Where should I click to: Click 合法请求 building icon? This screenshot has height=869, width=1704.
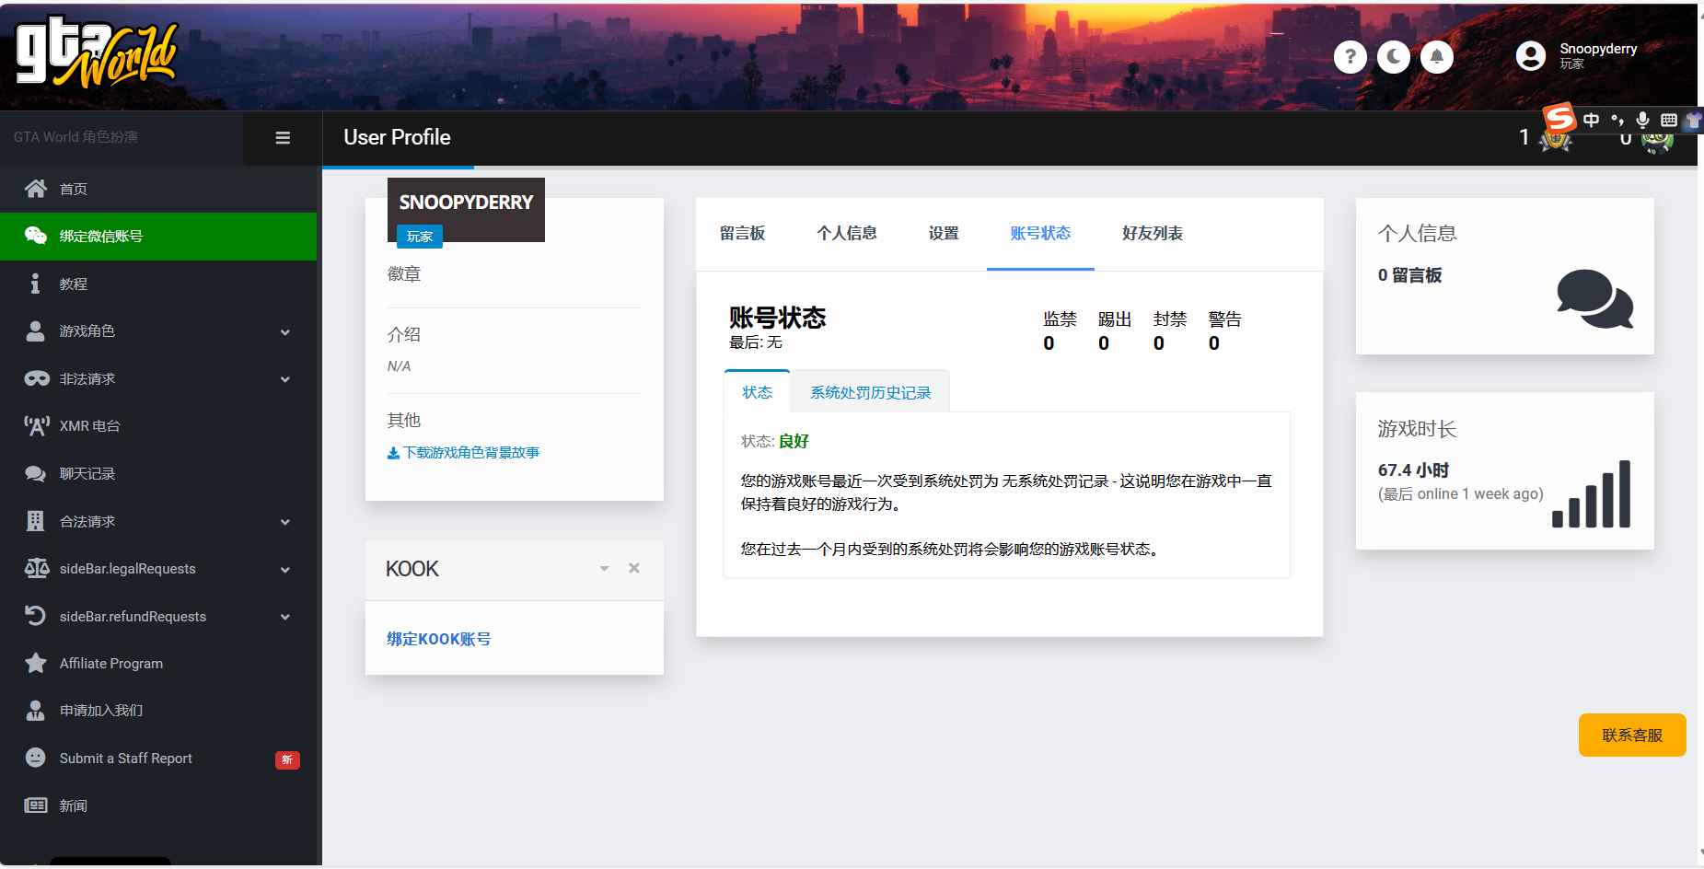(35, 521)
